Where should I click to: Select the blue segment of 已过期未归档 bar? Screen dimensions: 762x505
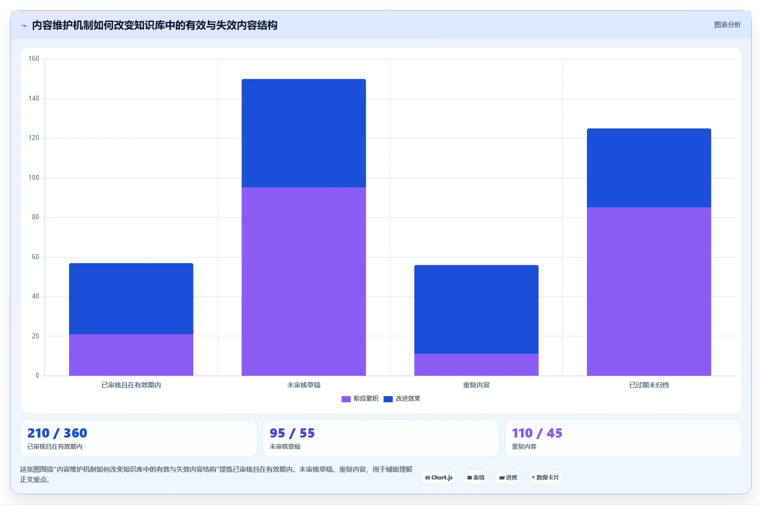click(x=649, y=168)
